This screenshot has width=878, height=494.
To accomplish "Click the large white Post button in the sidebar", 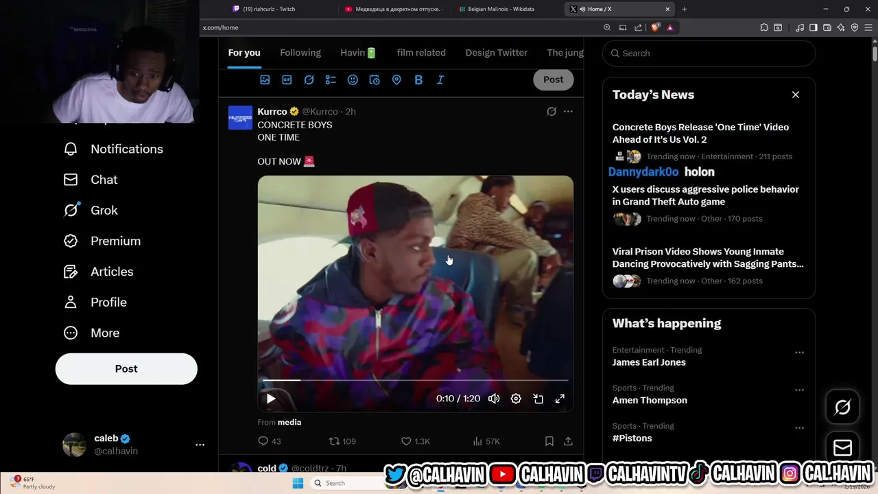I will pos(126,369).
